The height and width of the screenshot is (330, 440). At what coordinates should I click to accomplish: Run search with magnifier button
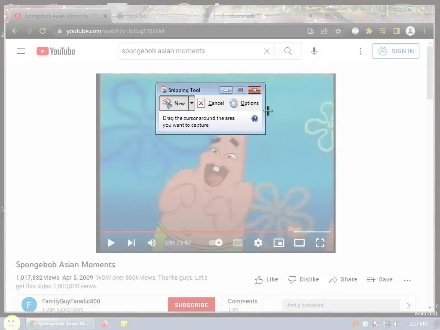(288, 51)
